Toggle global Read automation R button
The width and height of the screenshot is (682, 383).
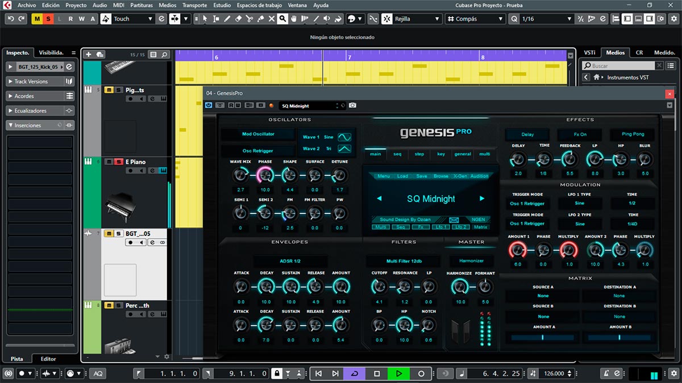pyautogui.click(x=70, y=19)
